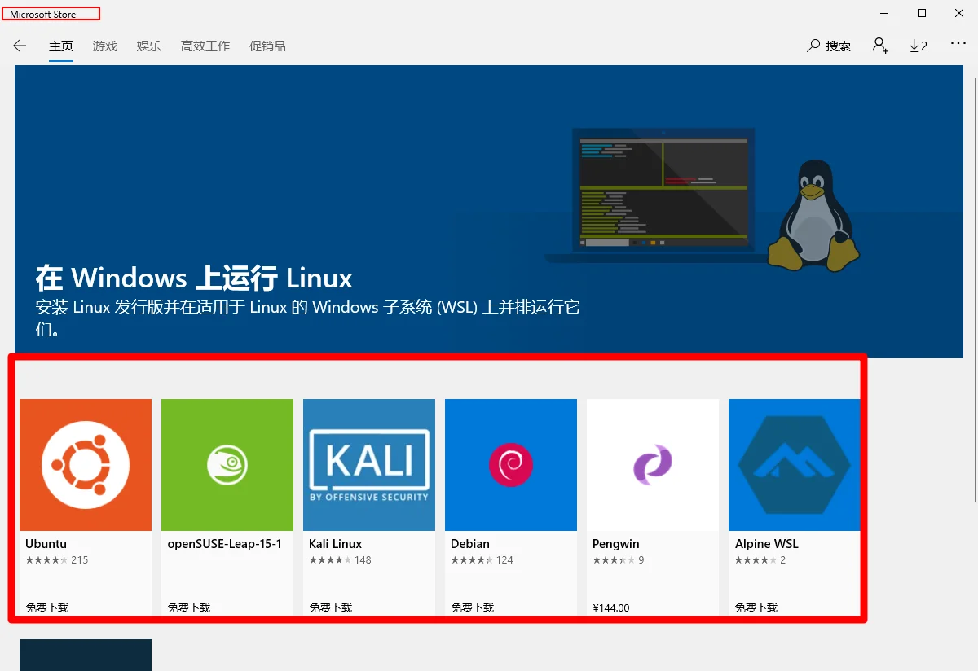Click 免费下载 under Ubuntu
The width and height of the screenshot is (978, 671).
pyautogui.click(x=47, y=607)
